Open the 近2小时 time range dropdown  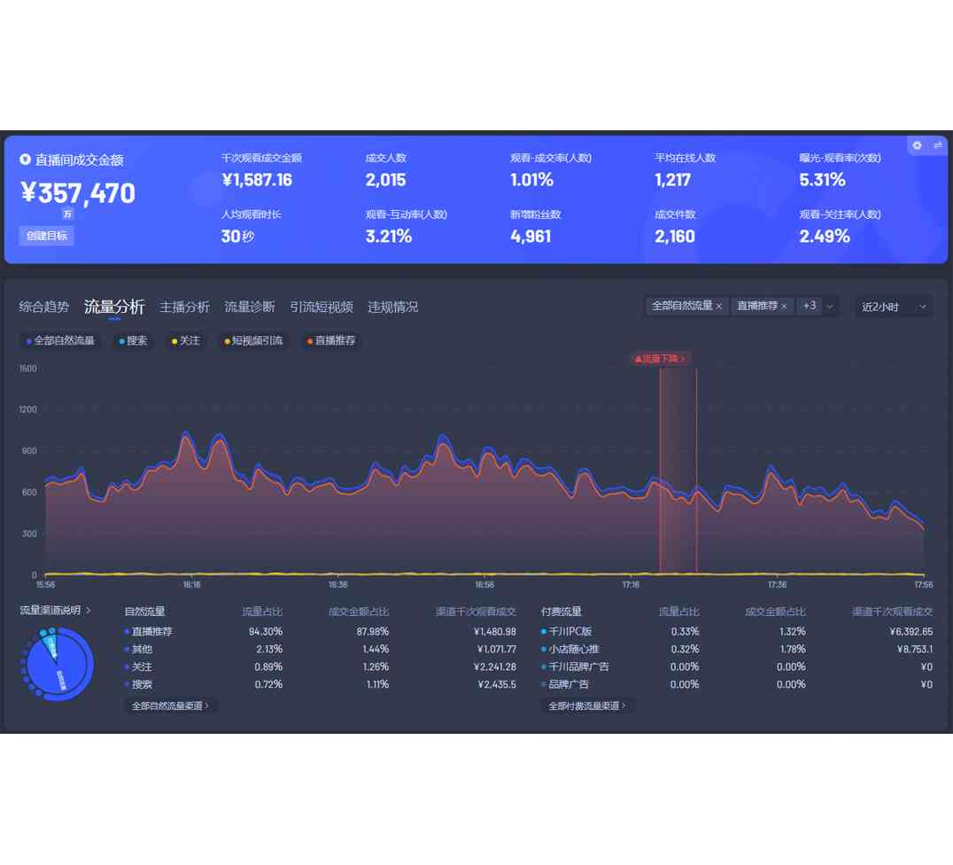click(x=894, y=307)
